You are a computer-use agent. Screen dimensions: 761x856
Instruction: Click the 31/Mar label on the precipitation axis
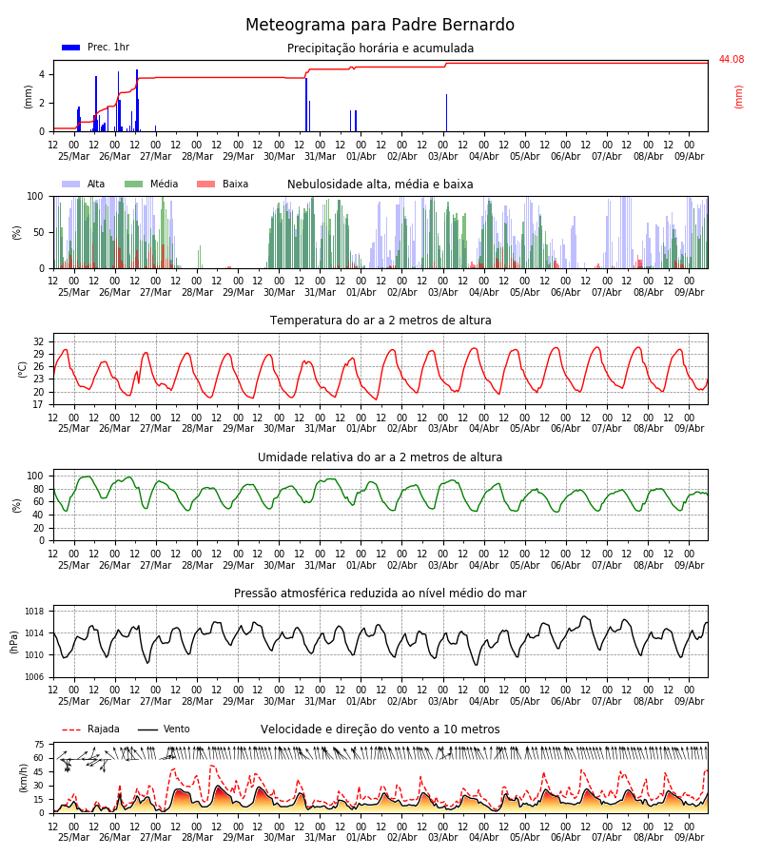coord(320,156)
